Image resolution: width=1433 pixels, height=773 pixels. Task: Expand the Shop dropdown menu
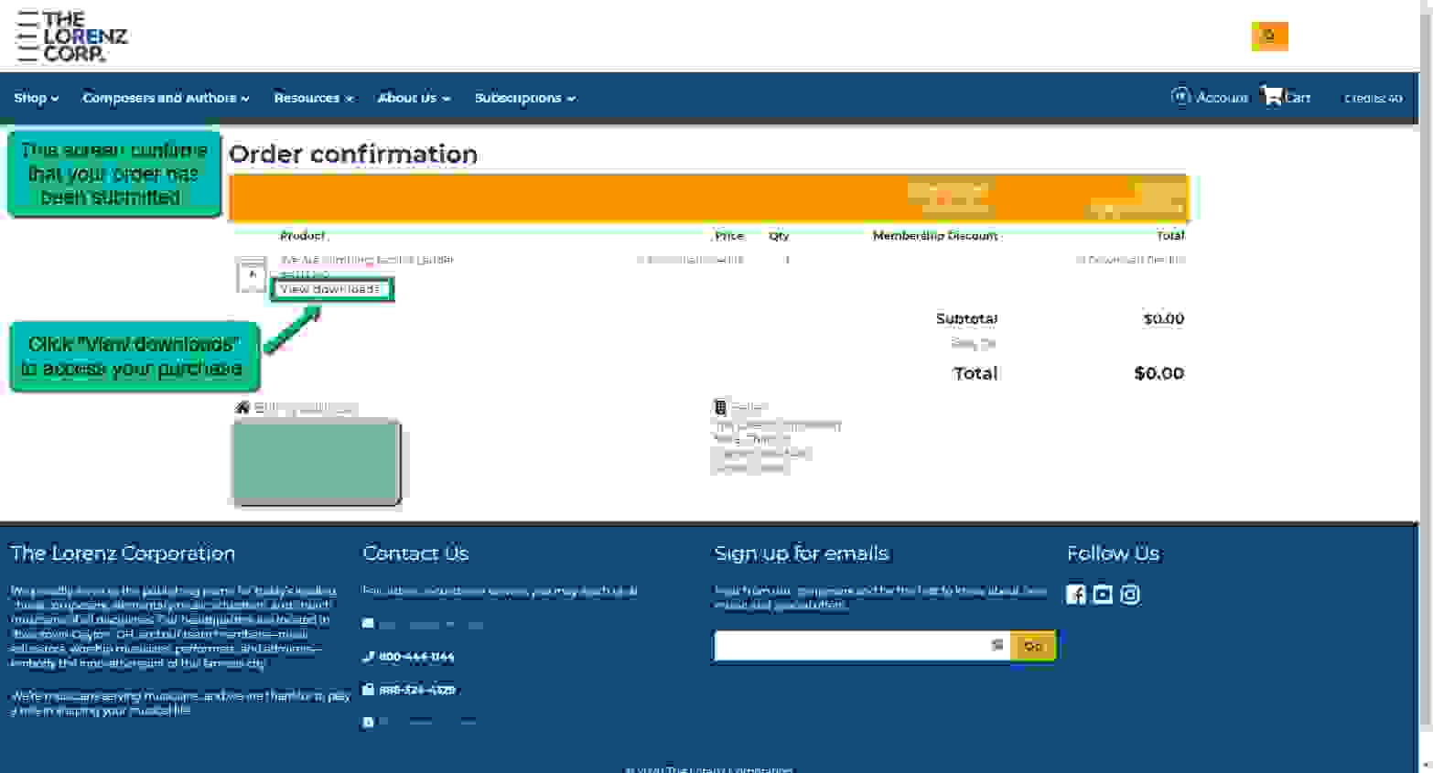[37, 98]
